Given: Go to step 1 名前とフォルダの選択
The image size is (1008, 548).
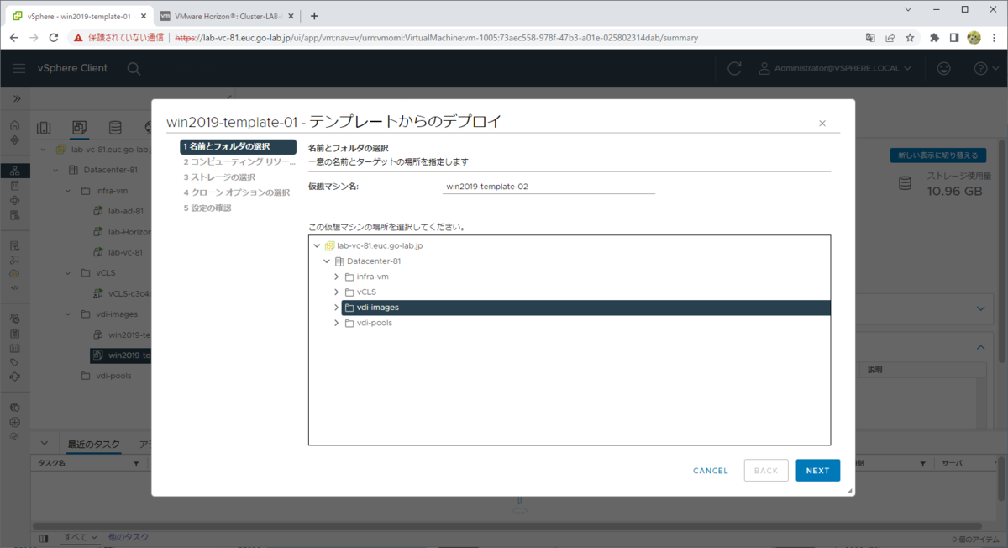Looking at the screenshot, I should click(238, 146).
